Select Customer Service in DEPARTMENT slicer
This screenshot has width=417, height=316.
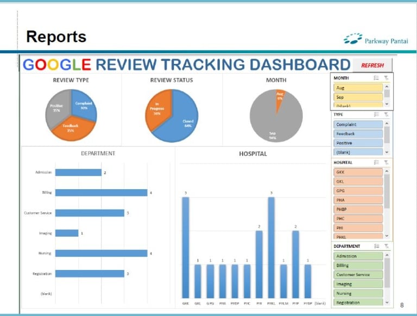click(358, 275)
